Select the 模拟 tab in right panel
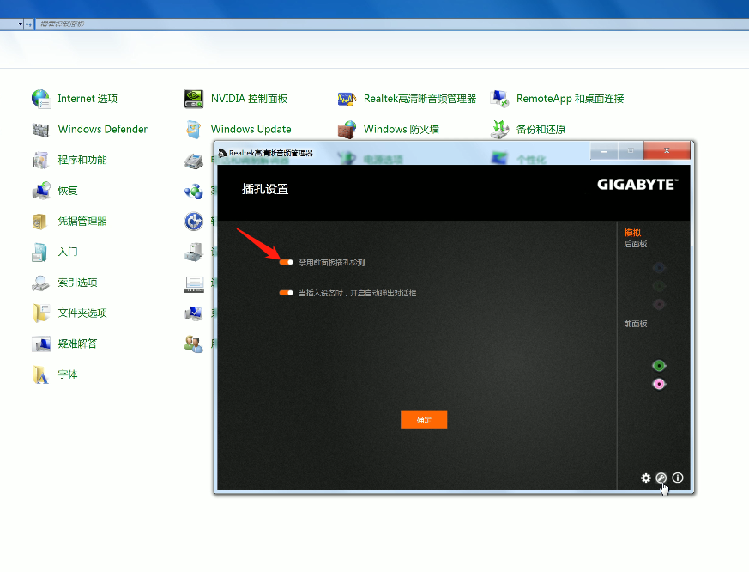 click(x=632, y=233)
